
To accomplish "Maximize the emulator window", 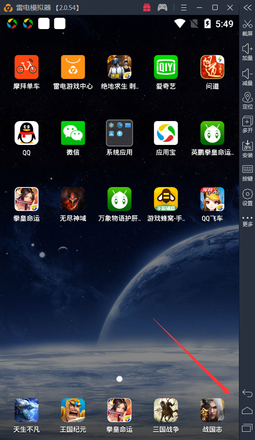I will point(215,7).
